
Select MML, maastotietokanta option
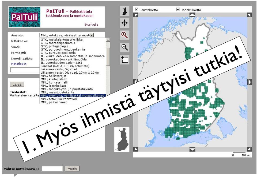pyautogui.click(x=73, y=92)
